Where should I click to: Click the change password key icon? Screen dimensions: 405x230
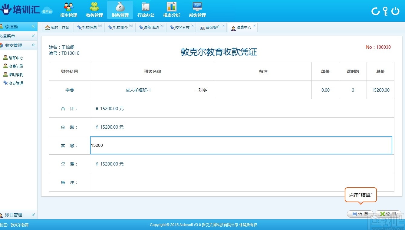pos(385,11)
